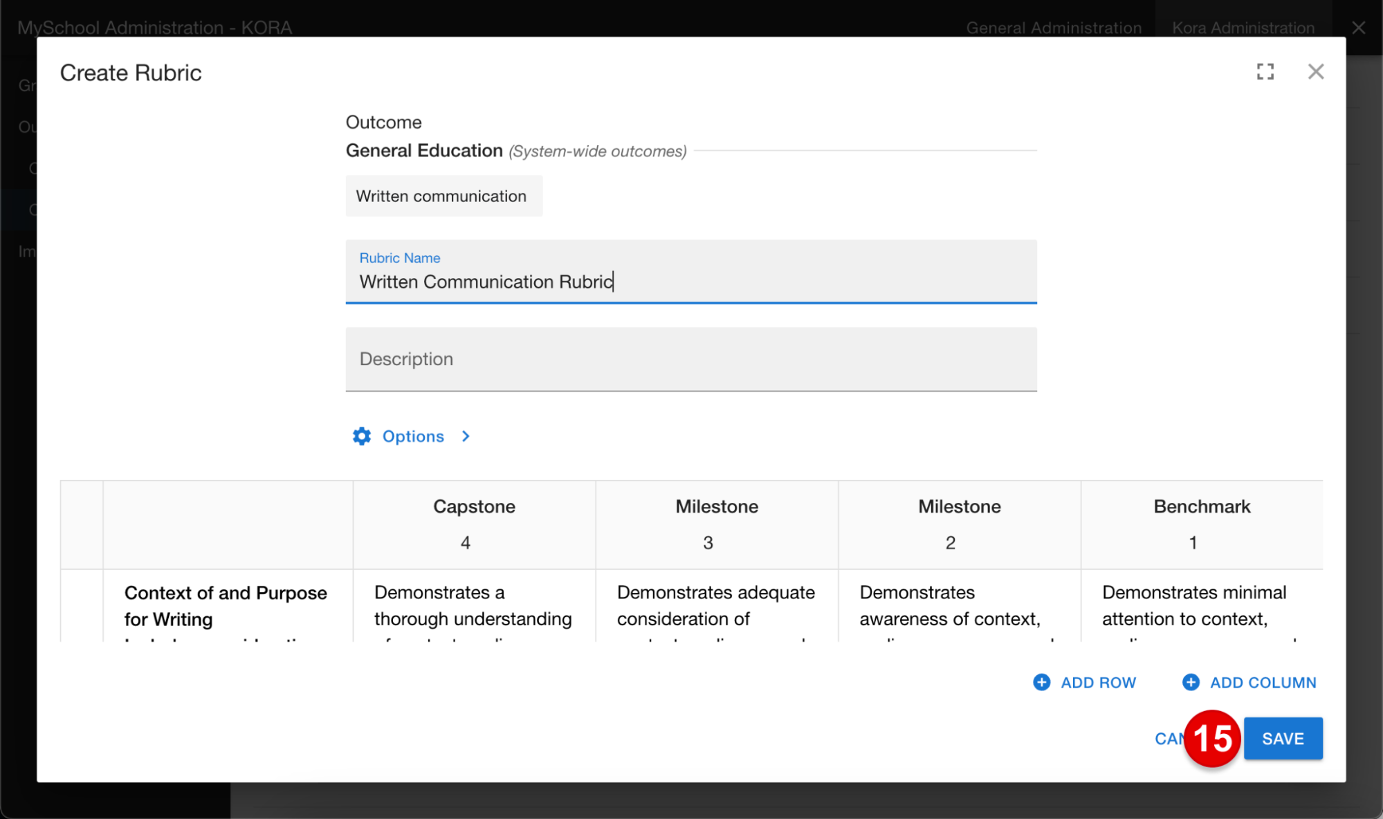The height and width of the screenshot is (819, 1383).
Task: Edit the Benchmark column header
Action: point(1202,506)
